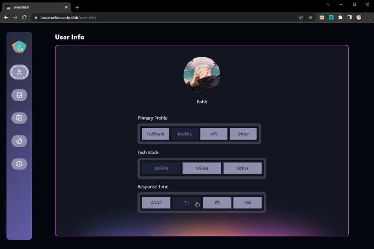
Task: Click the Response Time label
Action: [153, 187]
